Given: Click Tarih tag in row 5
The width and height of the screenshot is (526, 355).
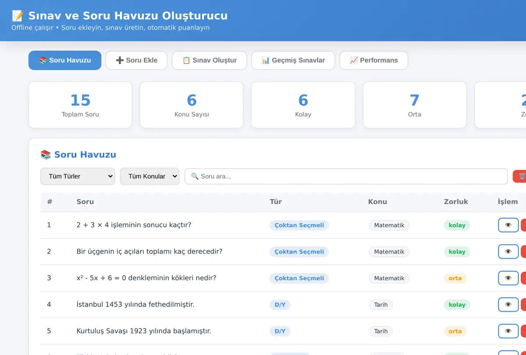Looking at the screenshot, I should click(381, 331).
